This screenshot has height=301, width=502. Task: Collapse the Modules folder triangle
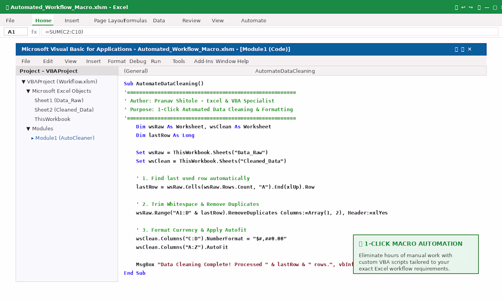28,129
